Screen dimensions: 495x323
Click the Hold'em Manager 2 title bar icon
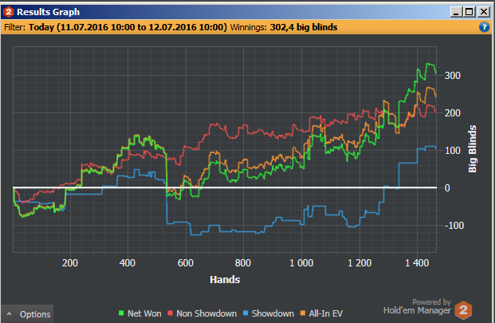pos(9,12)
